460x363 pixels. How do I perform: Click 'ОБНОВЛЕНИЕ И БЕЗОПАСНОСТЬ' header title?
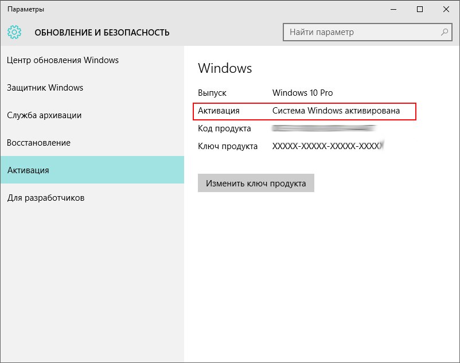point(102,33)
